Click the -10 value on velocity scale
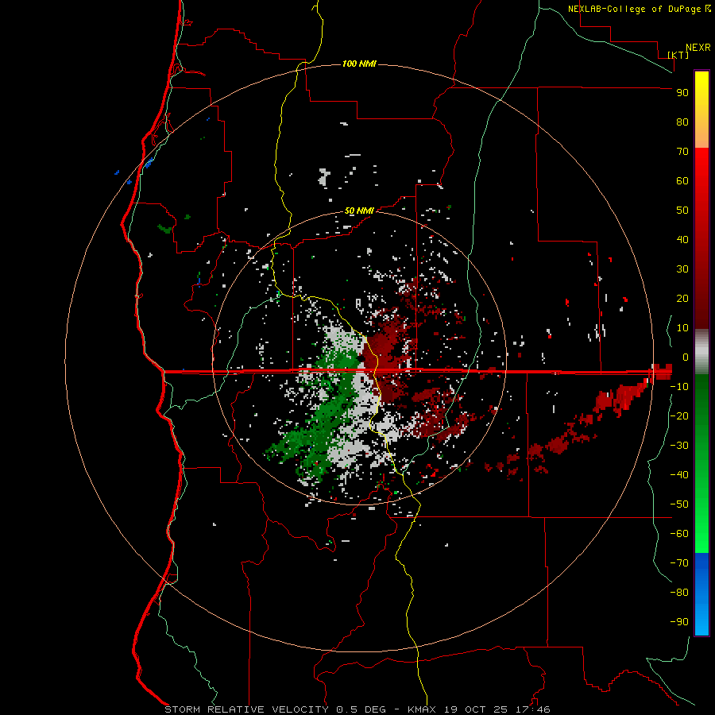715x715 pixels. click(679, 387)
